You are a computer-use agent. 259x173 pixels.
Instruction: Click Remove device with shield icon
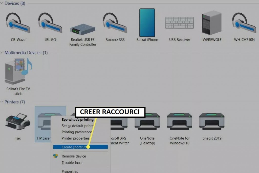click(74, 156)
